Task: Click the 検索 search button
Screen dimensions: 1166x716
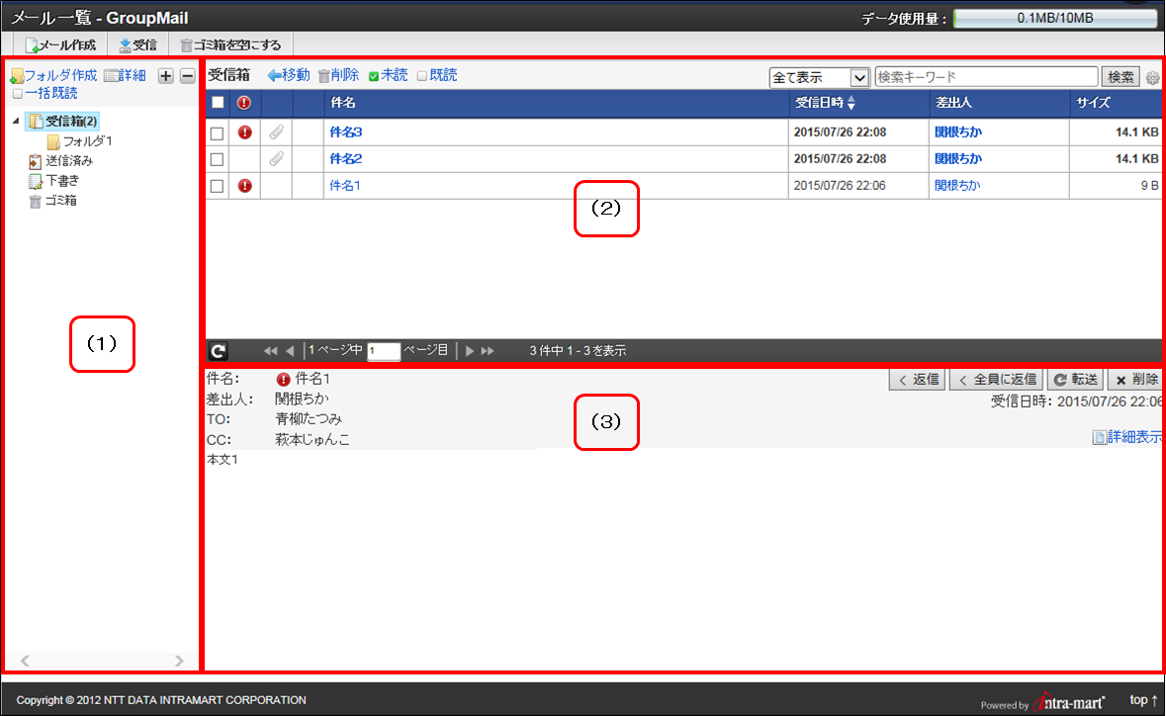Action: 1121,76
